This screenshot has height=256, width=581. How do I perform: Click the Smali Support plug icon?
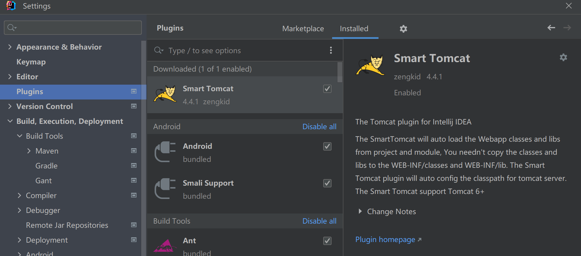[165, 189]
